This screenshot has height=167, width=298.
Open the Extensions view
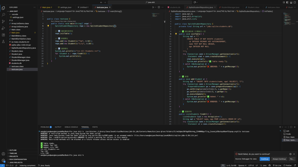[3, 35]
